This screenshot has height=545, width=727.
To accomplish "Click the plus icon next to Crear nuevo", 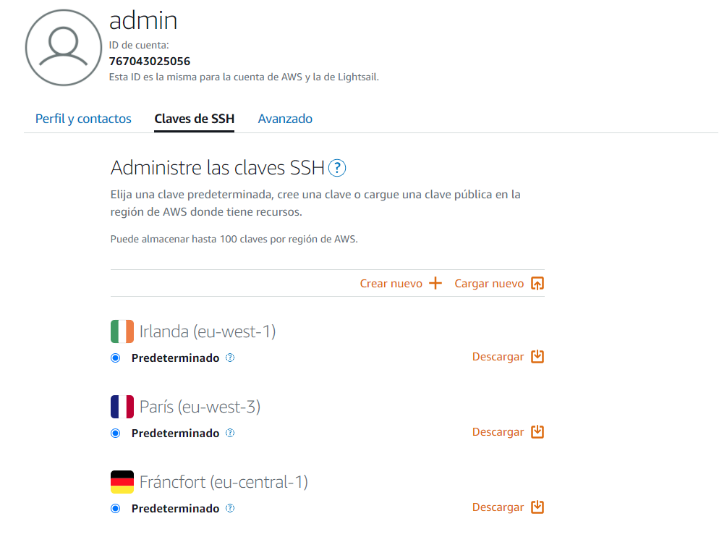I will pos(435,283).
